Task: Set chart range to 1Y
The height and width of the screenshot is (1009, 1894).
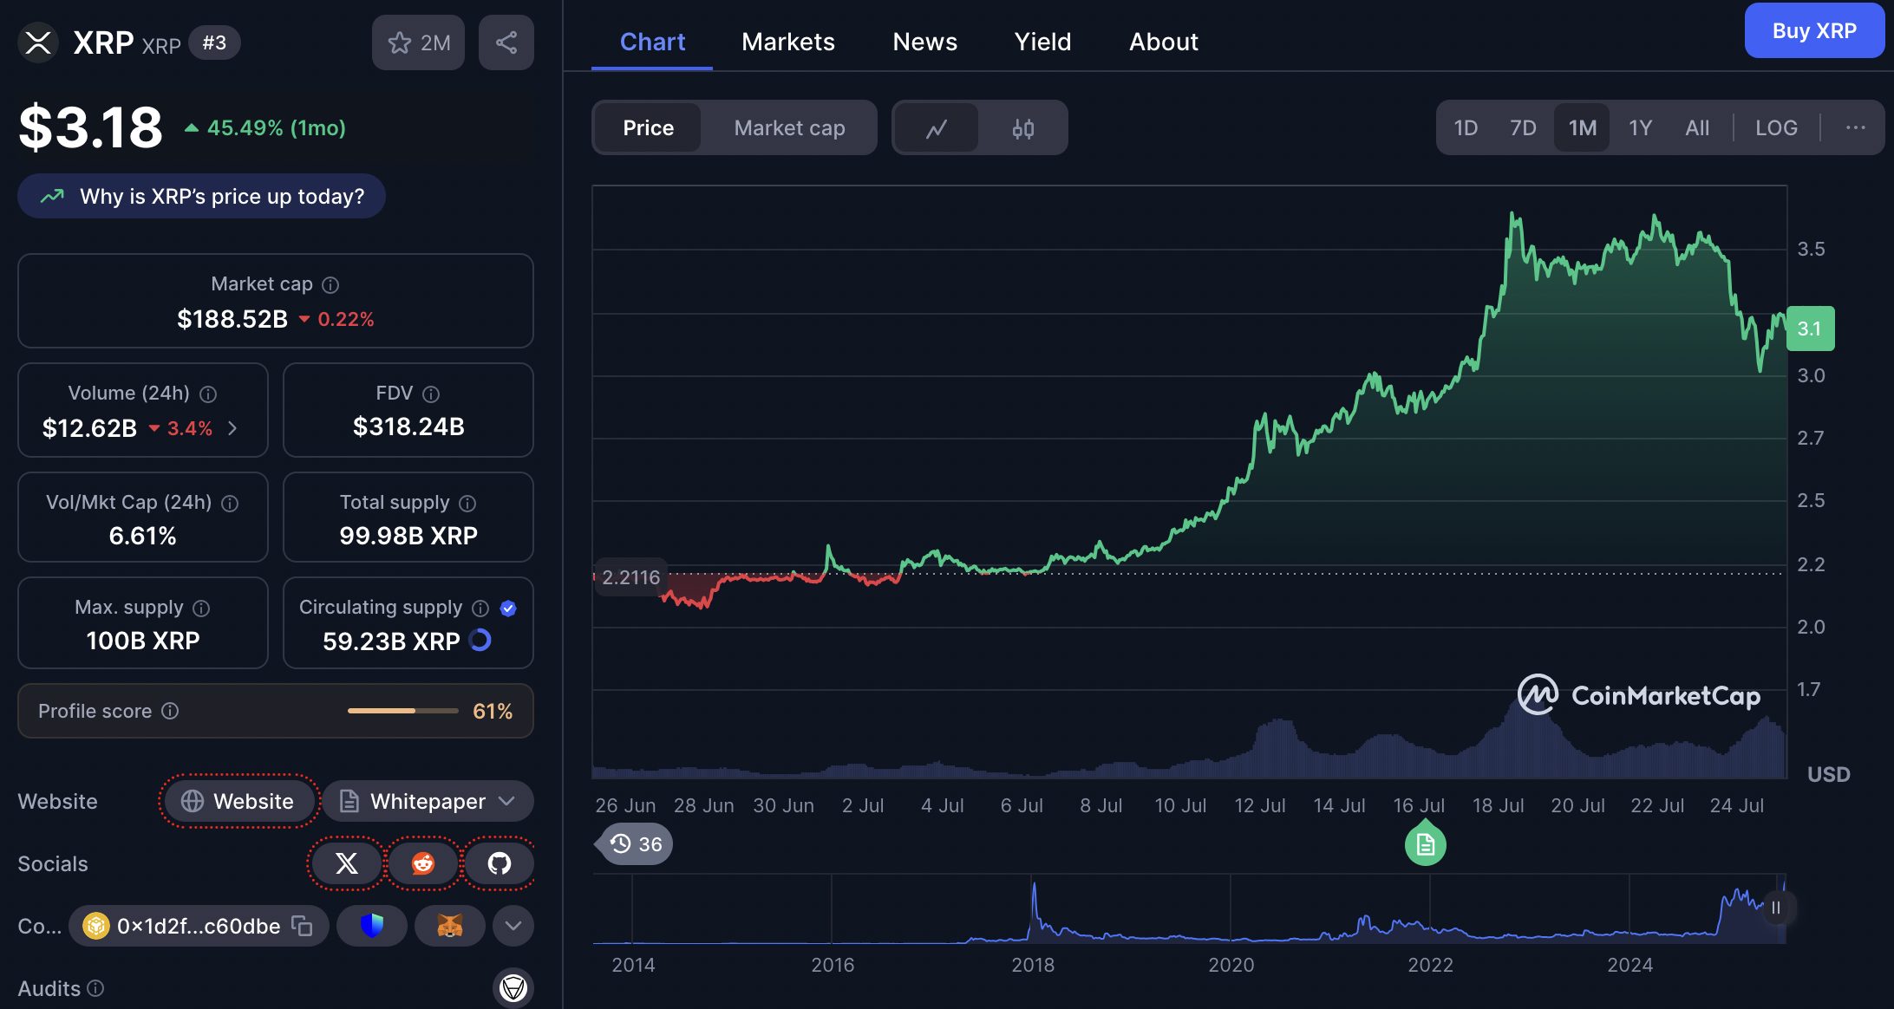Action: [1640, 128]
